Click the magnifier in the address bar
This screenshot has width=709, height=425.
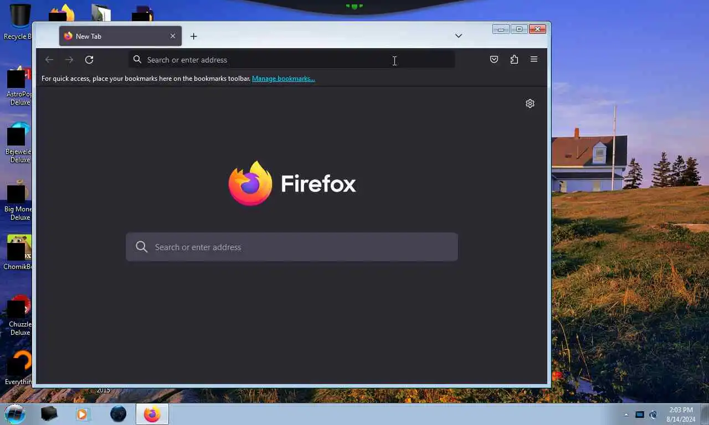[x=137, y=59]
